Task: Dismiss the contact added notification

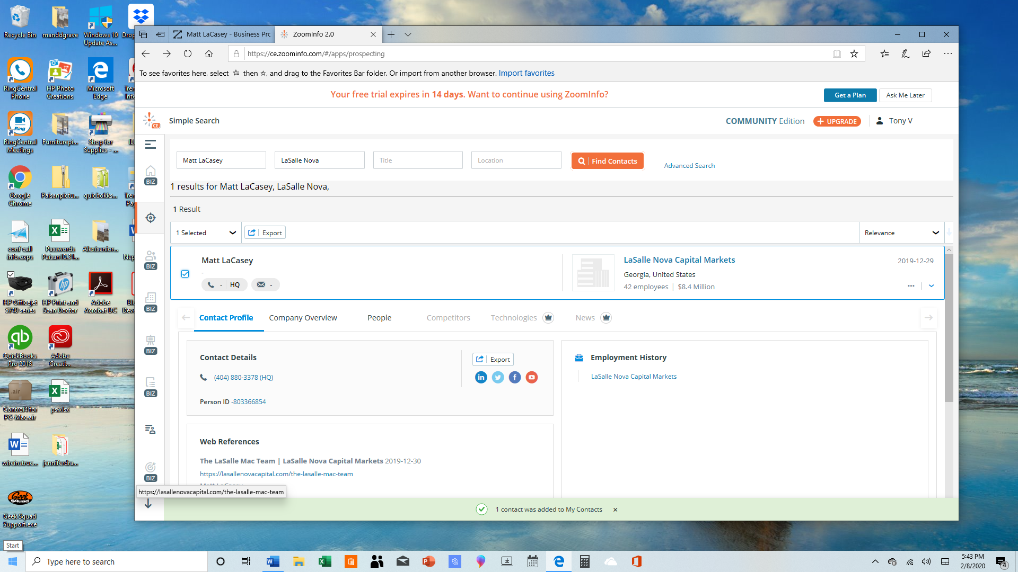Action: tap(616, 510)
